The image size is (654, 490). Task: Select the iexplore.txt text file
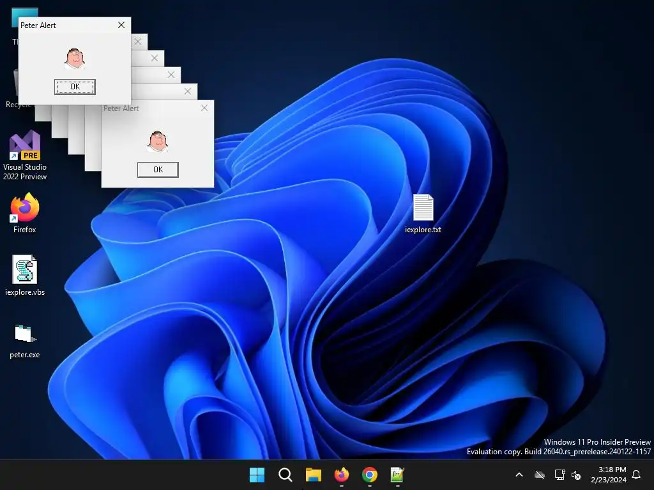[x=423, y=213]
